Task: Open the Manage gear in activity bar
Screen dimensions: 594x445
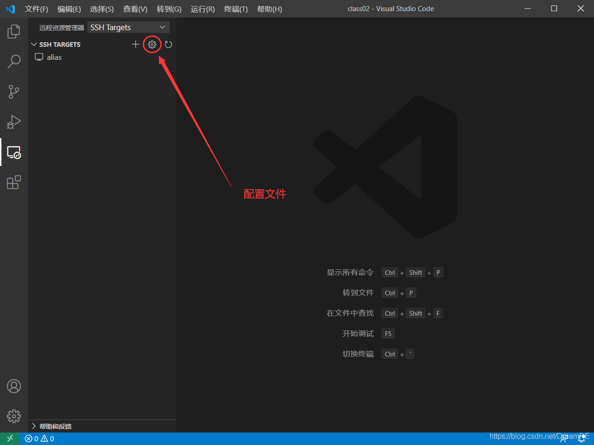Action: (14, 416)
